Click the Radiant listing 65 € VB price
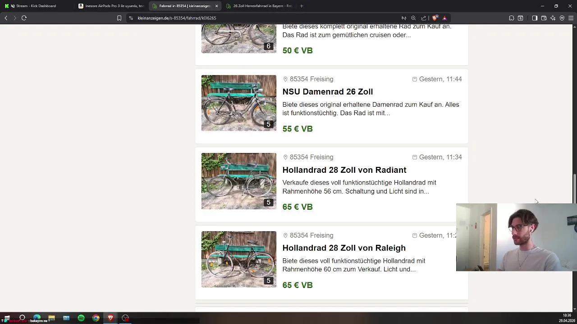Viewport: 577px width, 324px height. 298,207
